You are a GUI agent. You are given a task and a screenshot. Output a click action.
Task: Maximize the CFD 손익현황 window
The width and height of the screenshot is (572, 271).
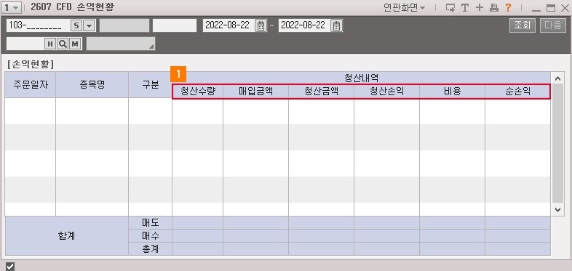(550, 8)
